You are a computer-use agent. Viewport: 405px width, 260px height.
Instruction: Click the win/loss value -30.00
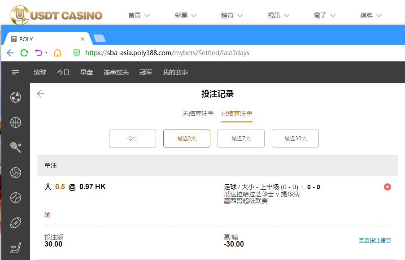[x=234, y=244]
